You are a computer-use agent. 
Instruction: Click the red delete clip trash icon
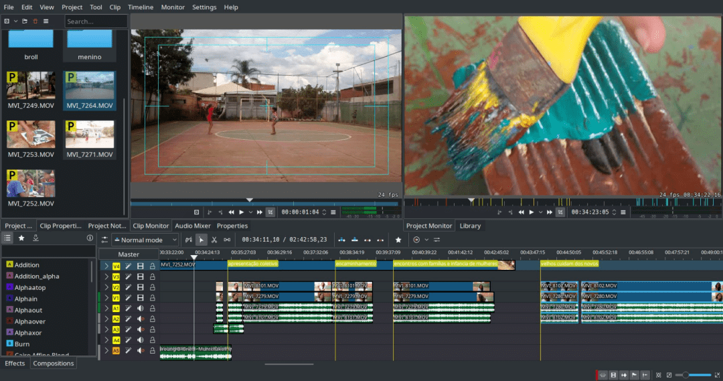35,21
